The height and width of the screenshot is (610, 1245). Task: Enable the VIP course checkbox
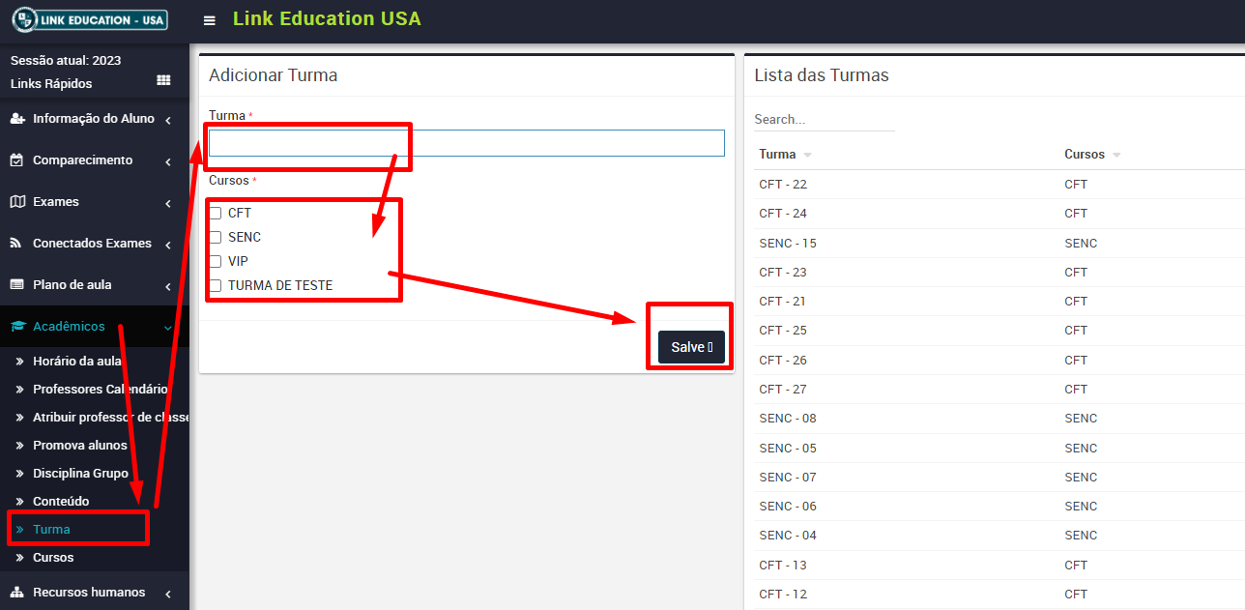pos(216,262)
